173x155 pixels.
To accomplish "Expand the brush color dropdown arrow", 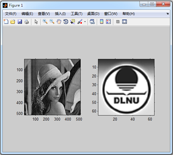I will coord(85,22).
